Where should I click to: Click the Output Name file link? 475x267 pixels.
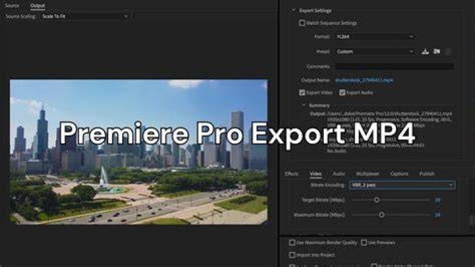tap(364, 80)
